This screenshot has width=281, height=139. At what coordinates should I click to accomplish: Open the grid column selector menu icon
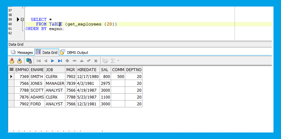click(x=11, y=69)
